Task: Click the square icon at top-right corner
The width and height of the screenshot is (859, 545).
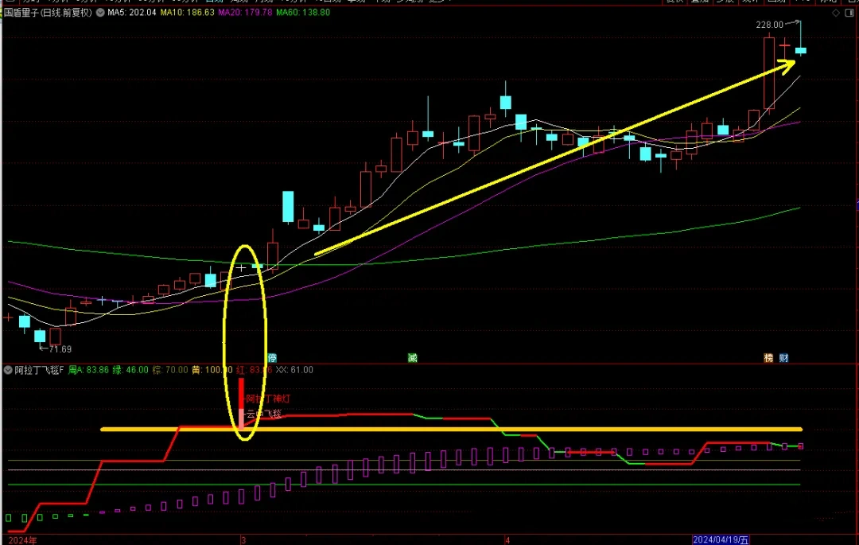Action: point(849,14)
